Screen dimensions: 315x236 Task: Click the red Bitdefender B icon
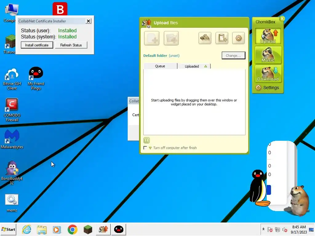point(60,9)
